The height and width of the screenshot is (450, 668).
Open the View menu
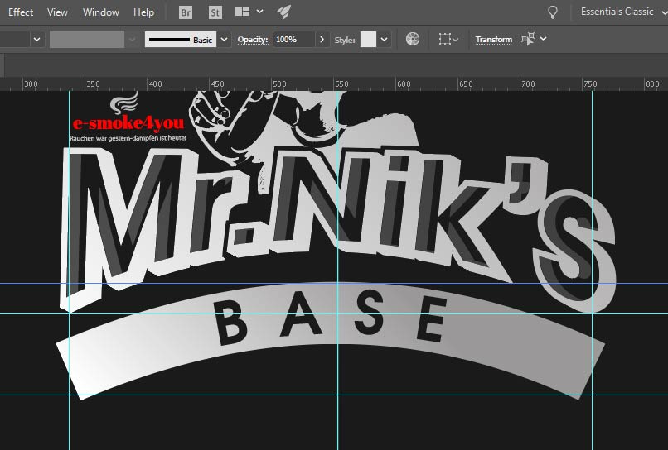point(57,12)
